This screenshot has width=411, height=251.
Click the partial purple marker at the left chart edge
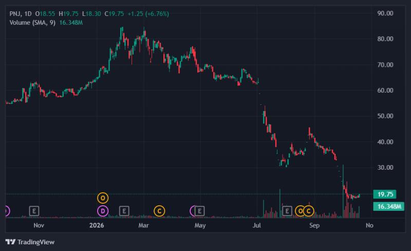point(7,211)
